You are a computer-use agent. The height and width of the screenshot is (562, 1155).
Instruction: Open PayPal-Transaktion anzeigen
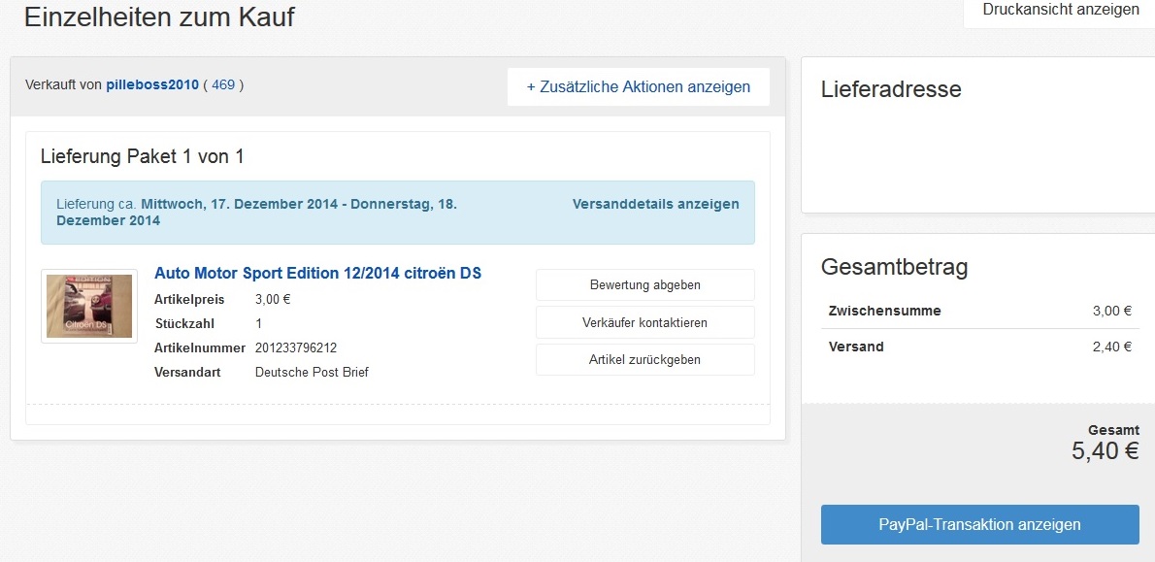point(979,525)
